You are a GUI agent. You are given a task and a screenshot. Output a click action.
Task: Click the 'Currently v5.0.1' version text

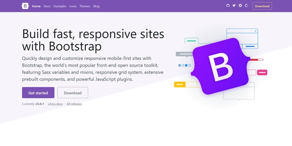[x=33, y=104]
